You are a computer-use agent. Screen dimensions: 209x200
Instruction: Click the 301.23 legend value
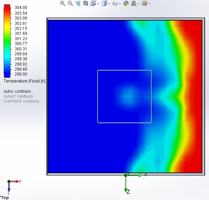[21, 39]
